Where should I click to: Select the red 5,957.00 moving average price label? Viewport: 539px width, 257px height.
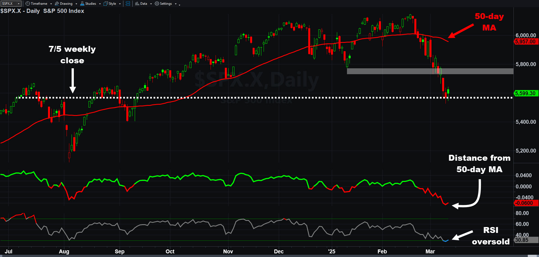[525, 42]
